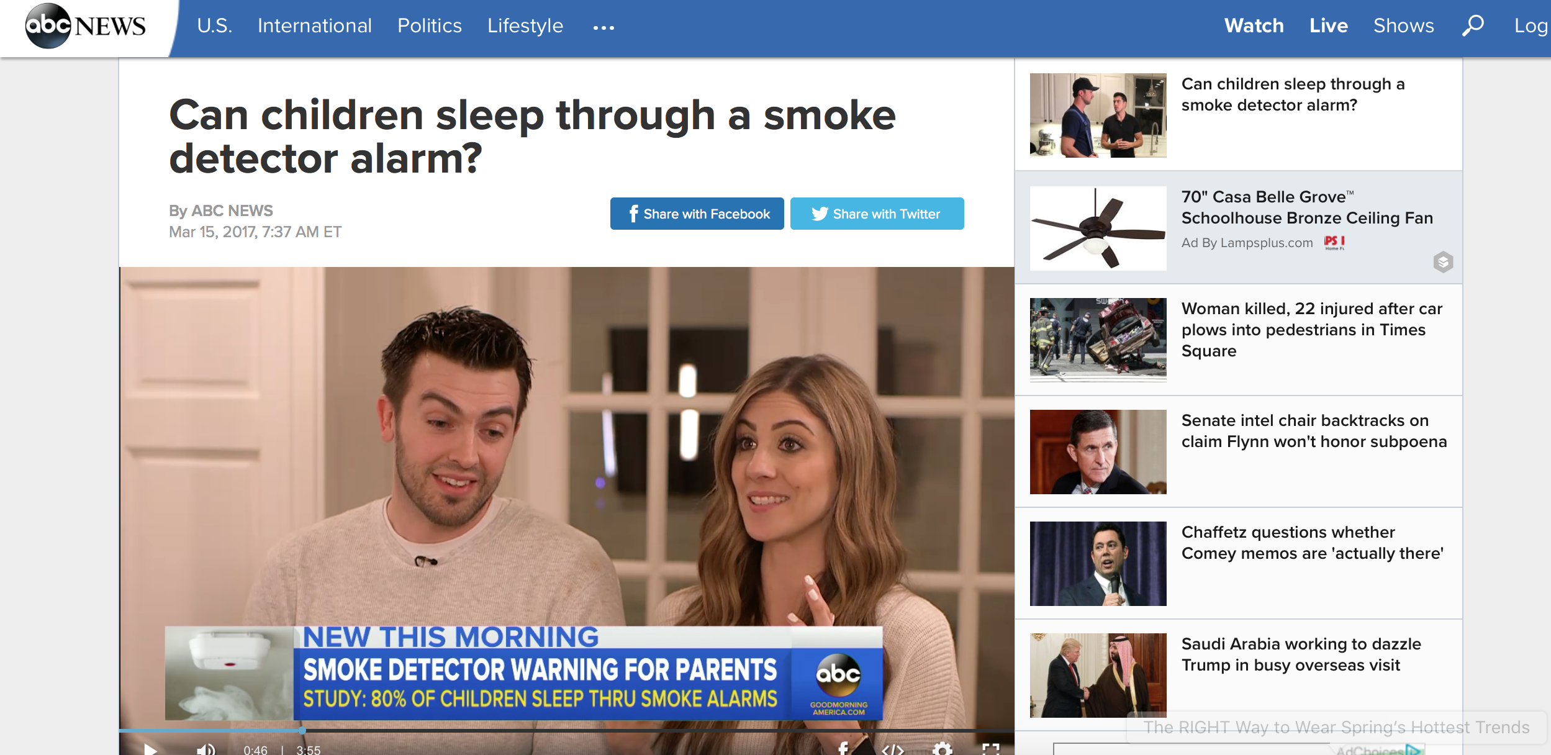The image size is (1551, 755).
Task: Click the main article headline
Action: pos(532,137)
